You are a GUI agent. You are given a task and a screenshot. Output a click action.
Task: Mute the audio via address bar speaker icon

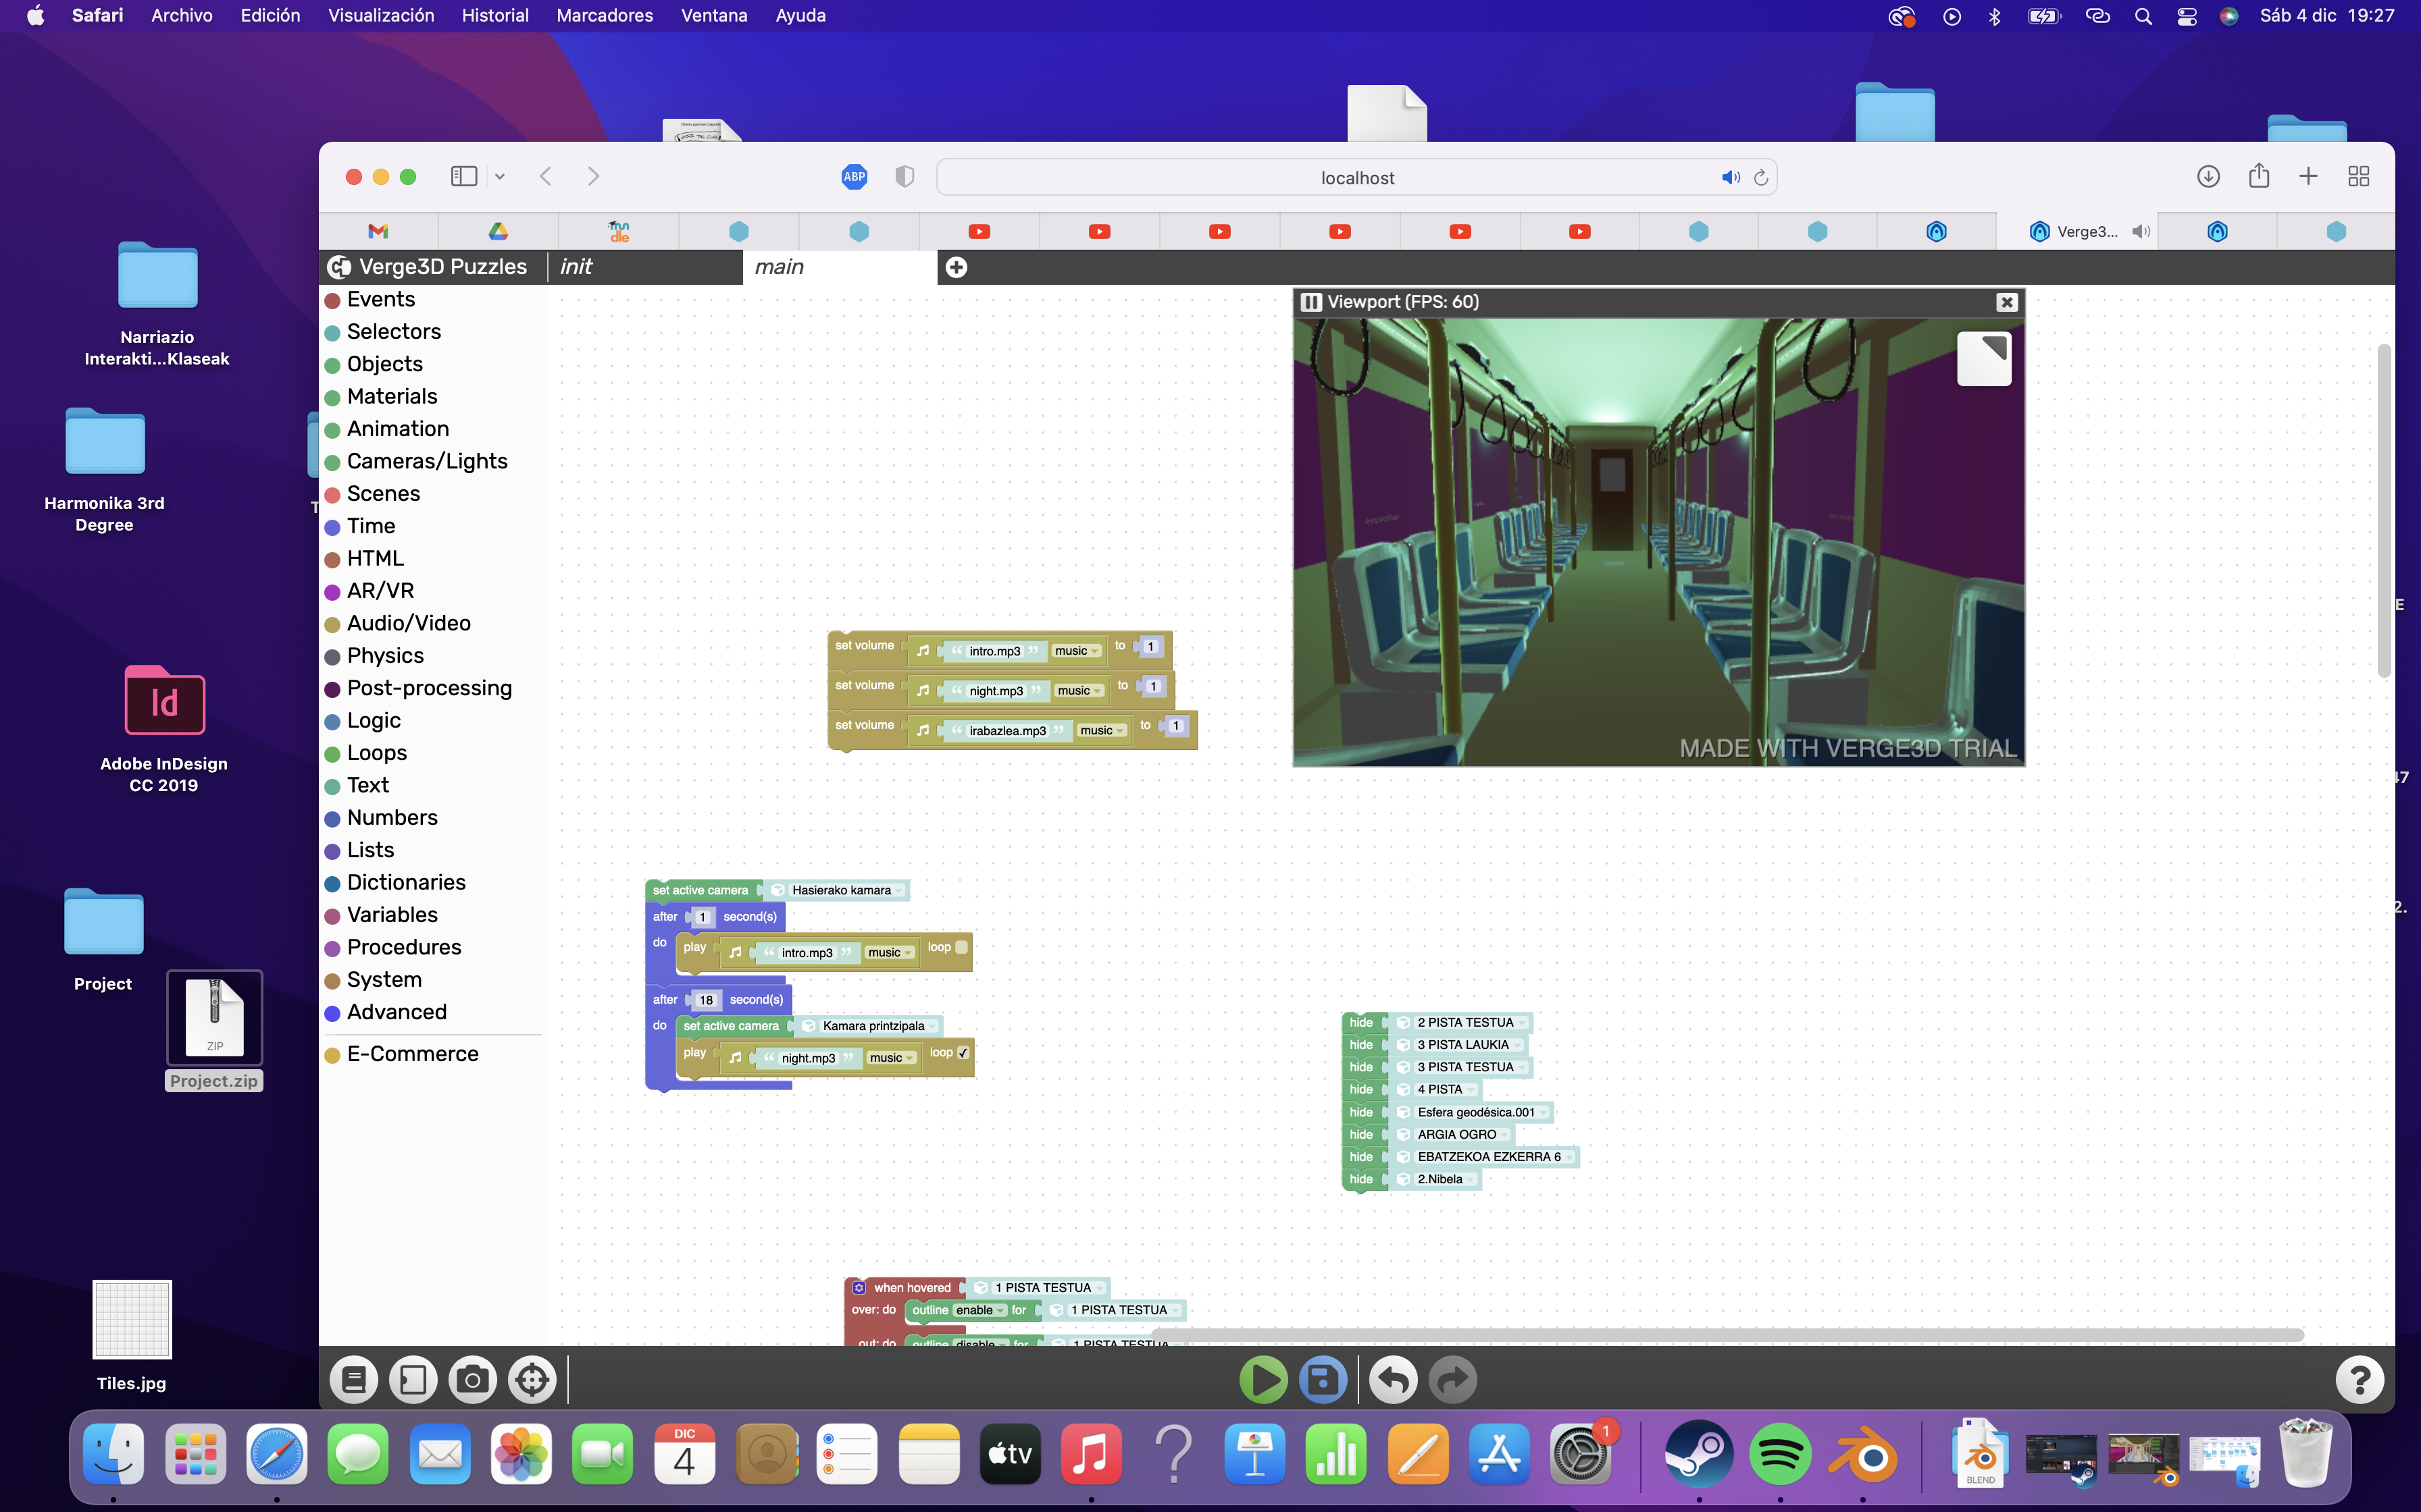[1730, 177]
